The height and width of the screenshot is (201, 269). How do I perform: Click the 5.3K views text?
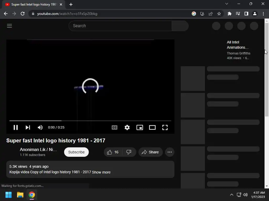click(x=18, y=166)
